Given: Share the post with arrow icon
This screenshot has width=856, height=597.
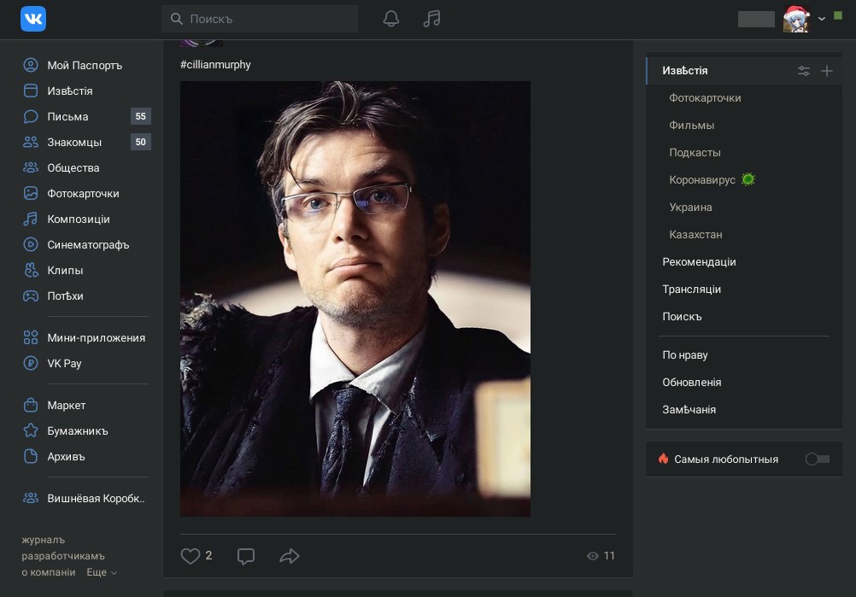Looking at the screenshot, I should [x=290, y=556].
